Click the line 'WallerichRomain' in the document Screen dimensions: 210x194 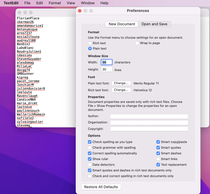click(x=31, y=114)
